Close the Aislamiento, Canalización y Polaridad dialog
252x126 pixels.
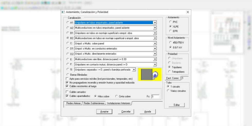point(188,12)
